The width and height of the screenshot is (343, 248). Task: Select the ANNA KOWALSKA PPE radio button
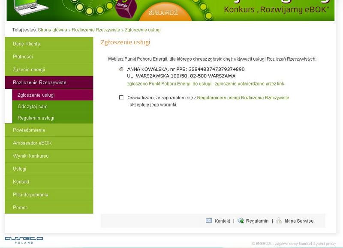click(x=121, y=69)
